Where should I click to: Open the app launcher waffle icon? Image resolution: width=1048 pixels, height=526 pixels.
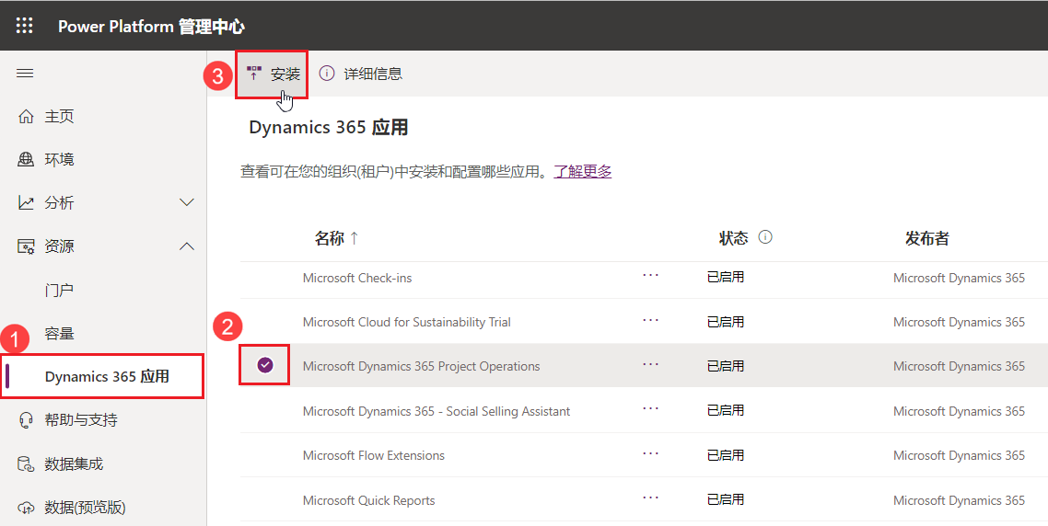(25, 26)
